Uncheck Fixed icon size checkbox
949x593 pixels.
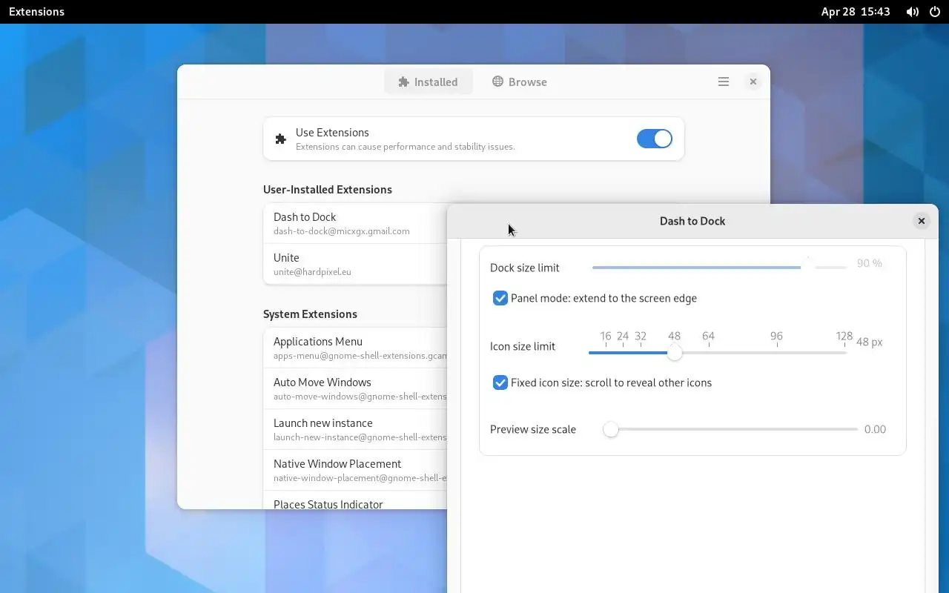coord(500,382)
